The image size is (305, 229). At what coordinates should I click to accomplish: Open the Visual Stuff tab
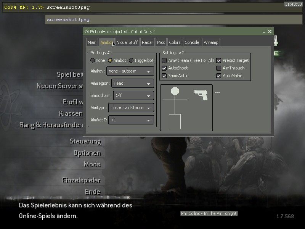point(127,42)
